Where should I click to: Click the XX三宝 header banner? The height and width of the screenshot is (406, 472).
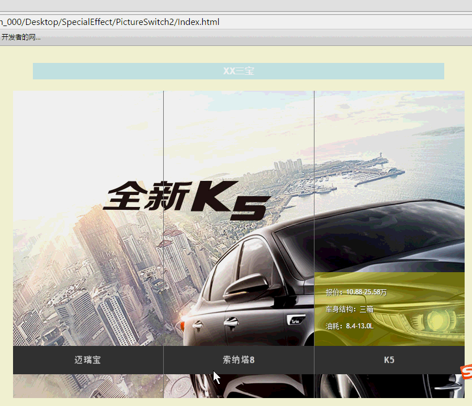coord(238,71)
